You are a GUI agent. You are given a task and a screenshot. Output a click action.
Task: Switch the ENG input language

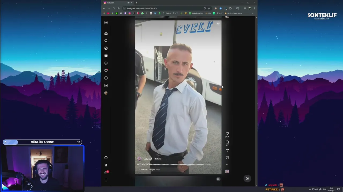coord(325,189)
